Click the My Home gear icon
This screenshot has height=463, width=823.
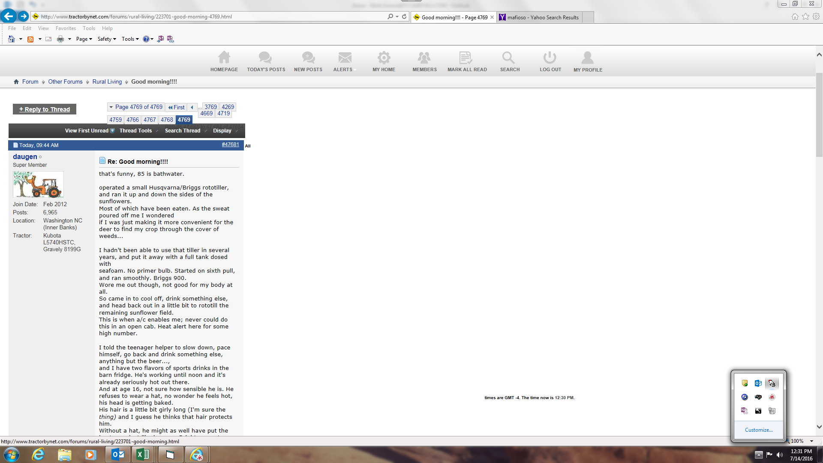[x=384, y=58]
